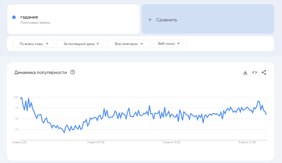The height and width of the screenshot is (163, 282).
Task: Add a comparison term via Сравнить
Action: click(208, 19)
